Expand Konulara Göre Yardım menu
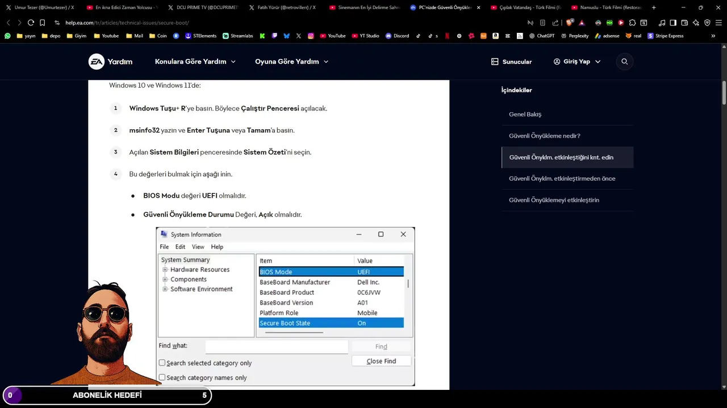 tap(195, 61)
